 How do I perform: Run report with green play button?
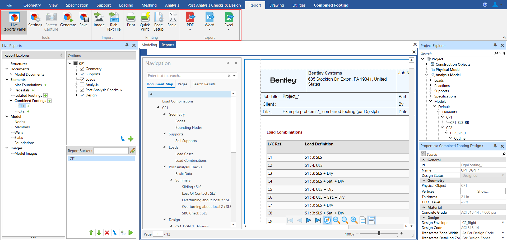coord(131,233)
